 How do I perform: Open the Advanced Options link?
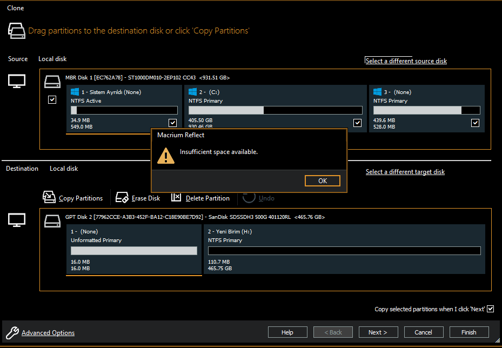[48, 333]
